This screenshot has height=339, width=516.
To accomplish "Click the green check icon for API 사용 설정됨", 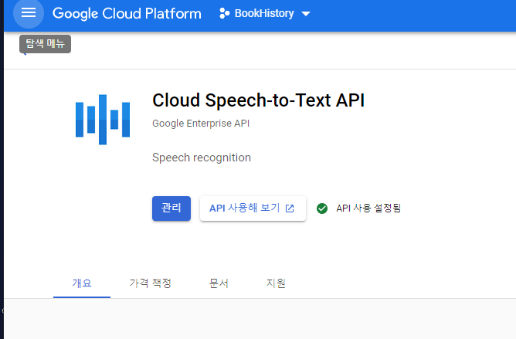I will pos(322,208).
